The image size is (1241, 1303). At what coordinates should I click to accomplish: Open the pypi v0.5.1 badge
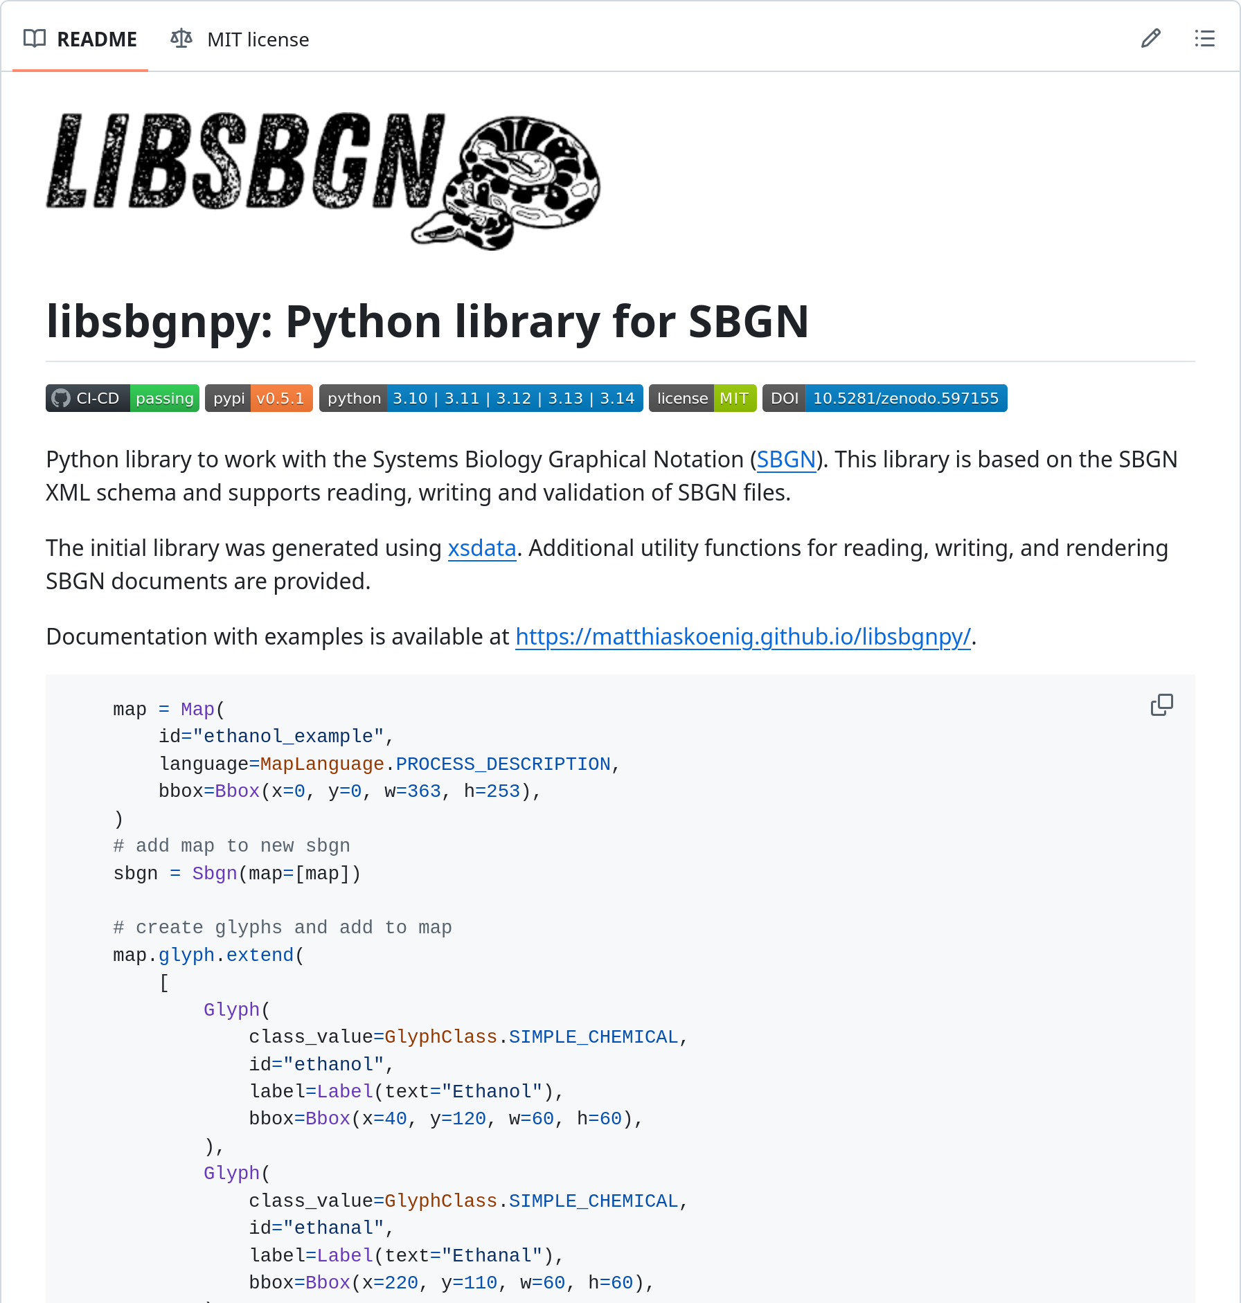pyautogui.click(x=258, y=398)
